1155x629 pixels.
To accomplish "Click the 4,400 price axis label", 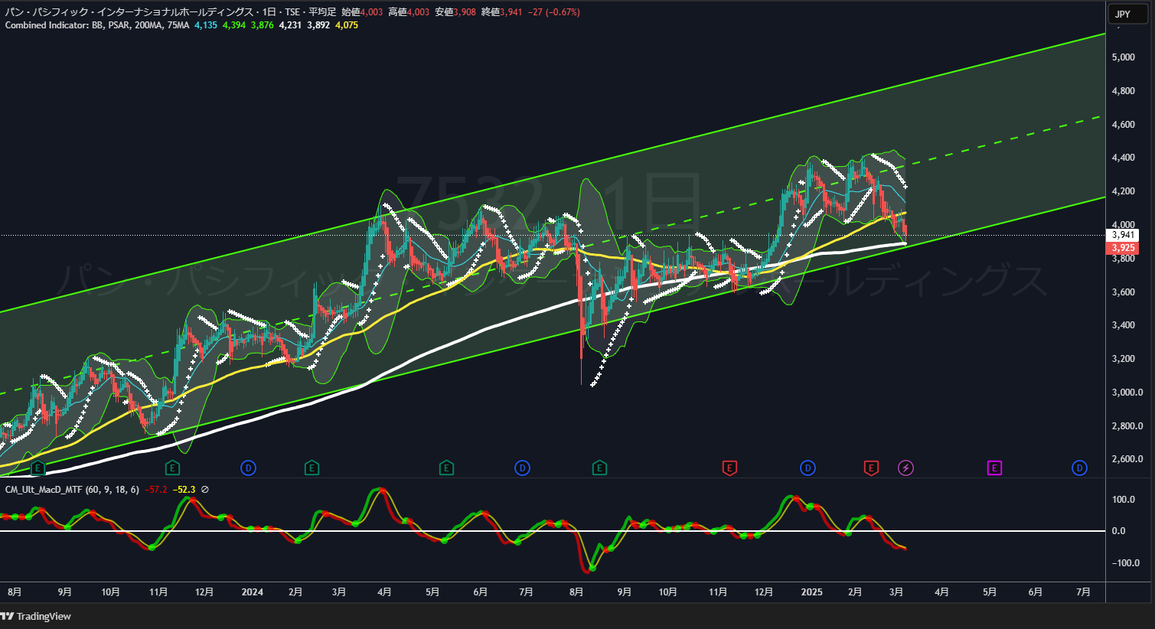I will pos(1124,158).
